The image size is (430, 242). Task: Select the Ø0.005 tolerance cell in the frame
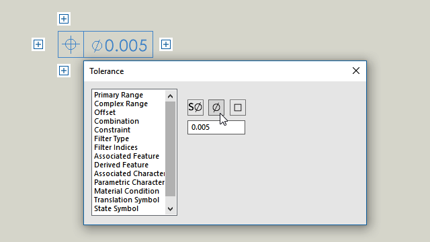118,44
